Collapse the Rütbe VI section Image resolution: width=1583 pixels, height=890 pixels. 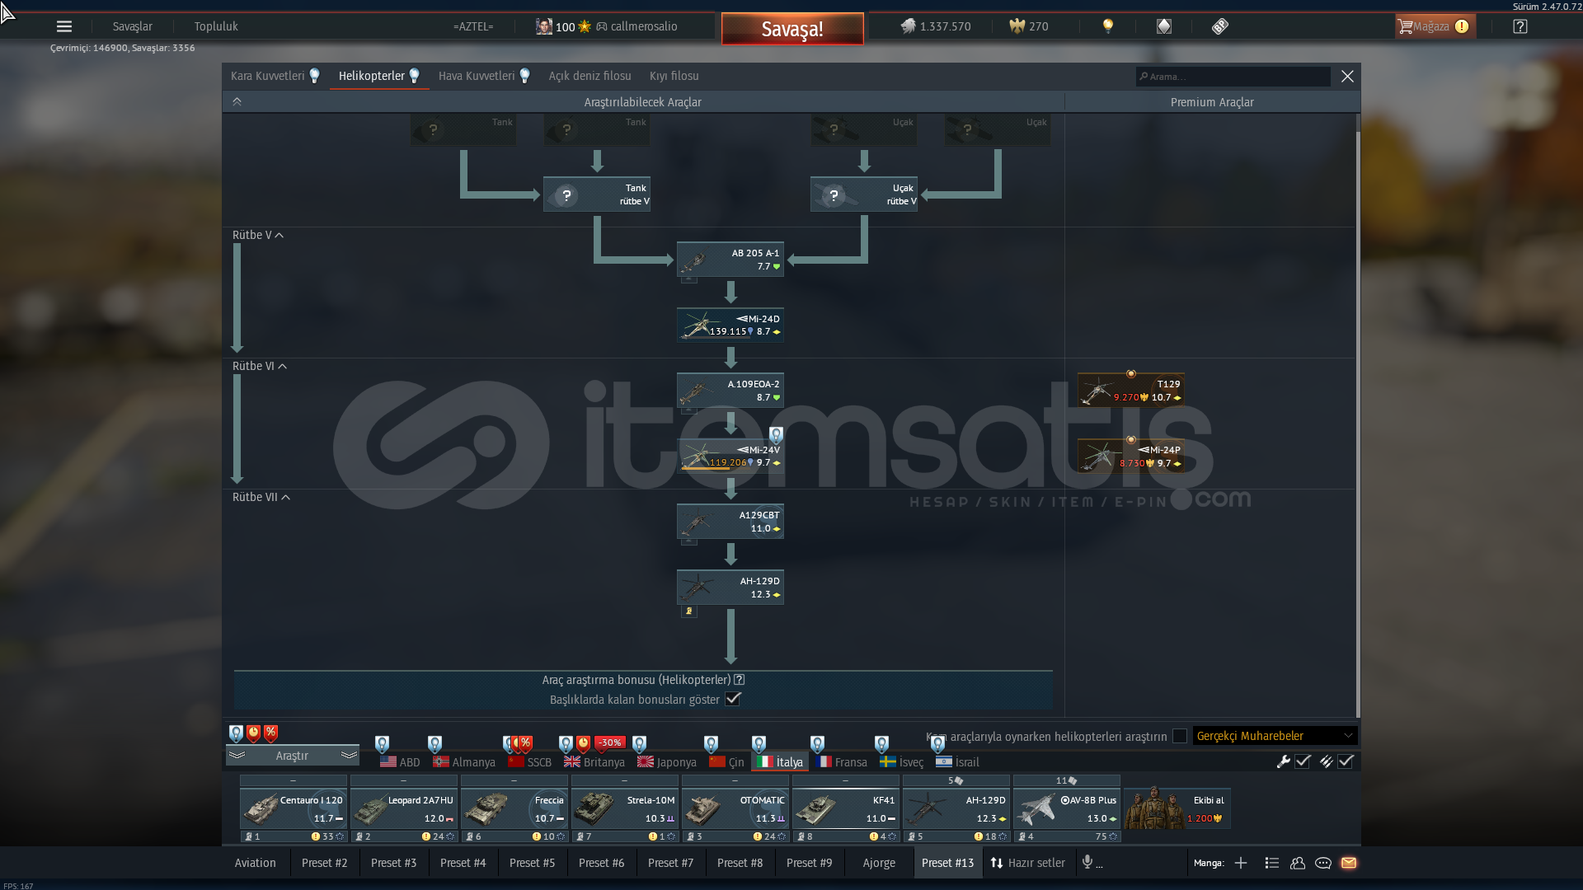[x=260, y=366]
